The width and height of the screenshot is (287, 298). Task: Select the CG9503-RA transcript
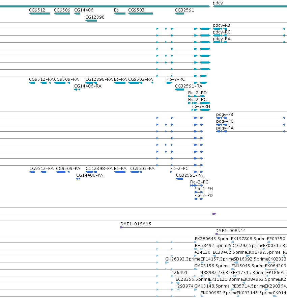pyautogui.click(x=141, y=83)
